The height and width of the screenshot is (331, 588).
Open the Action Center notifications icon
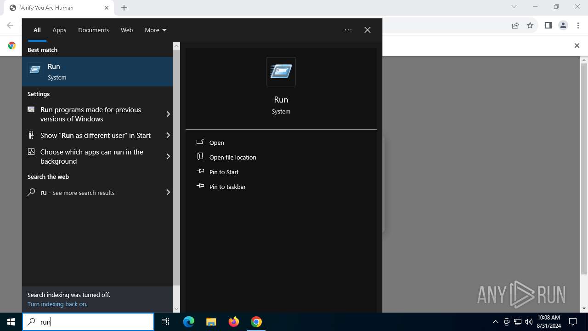573,322
